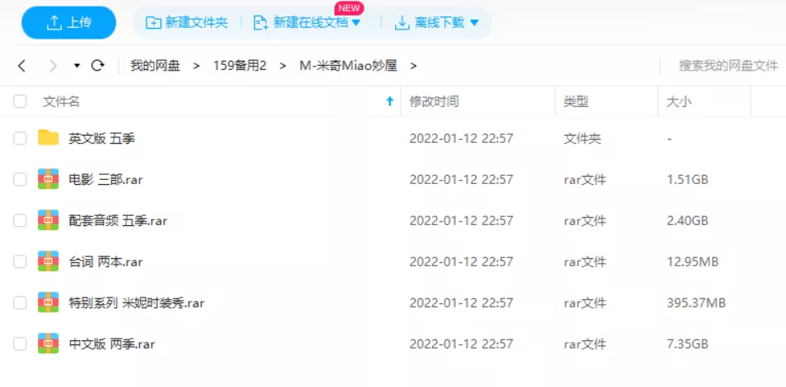This screenshot has width=786, height=387.
Task: Go to 我的网盘 in breadcrumb
Action: click(x=155, y=66)
